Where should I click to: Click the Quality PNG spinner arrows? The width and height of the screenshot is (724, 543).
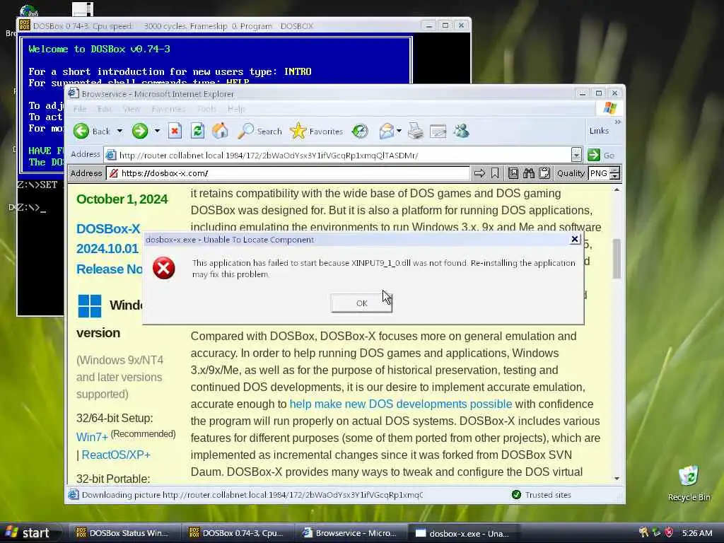pyautogui.click(x=614, y=173)
